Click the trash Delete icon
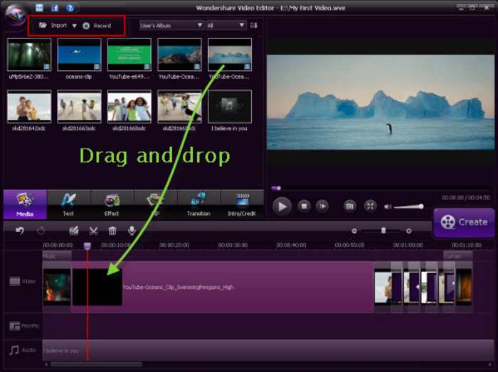Image resolution: width=498 pixels, height=372 pixels. pos(112,231)
